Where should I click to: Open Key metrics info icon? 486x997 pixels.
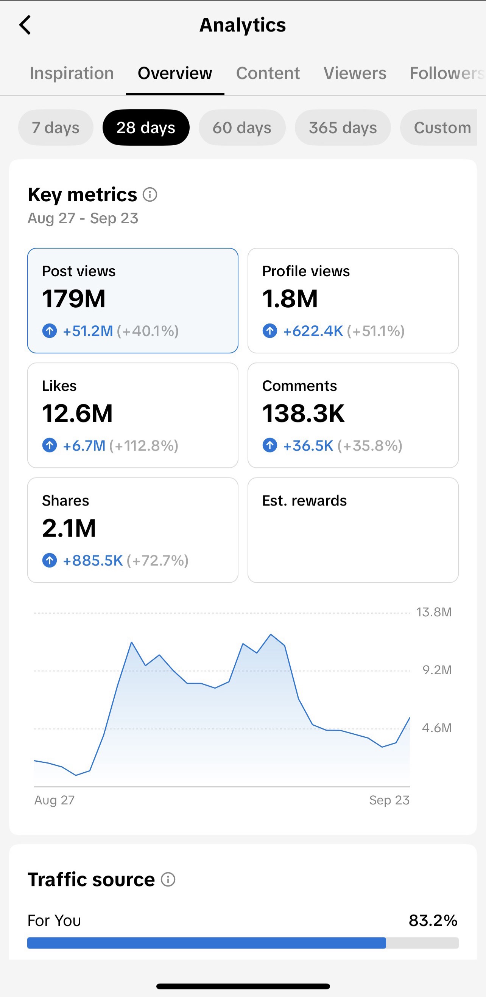[150, 195]
